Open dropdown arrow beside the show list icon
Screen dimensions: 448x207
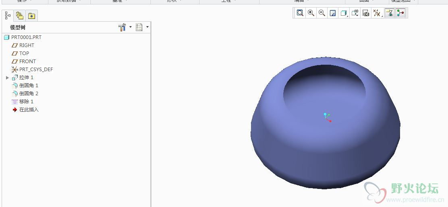tap(147, 27)
